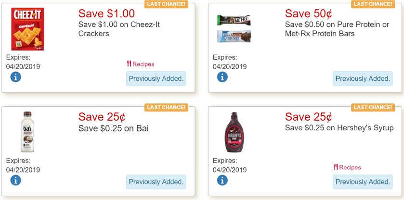Click Last Chance badge on Bai coupon
This screenshot has height=200, width=404.
(166, 107)
